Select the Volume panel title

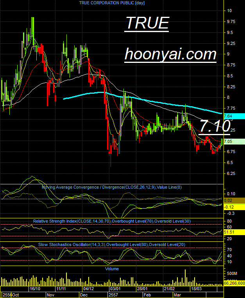pyautogui.click(x=112, y=269)
